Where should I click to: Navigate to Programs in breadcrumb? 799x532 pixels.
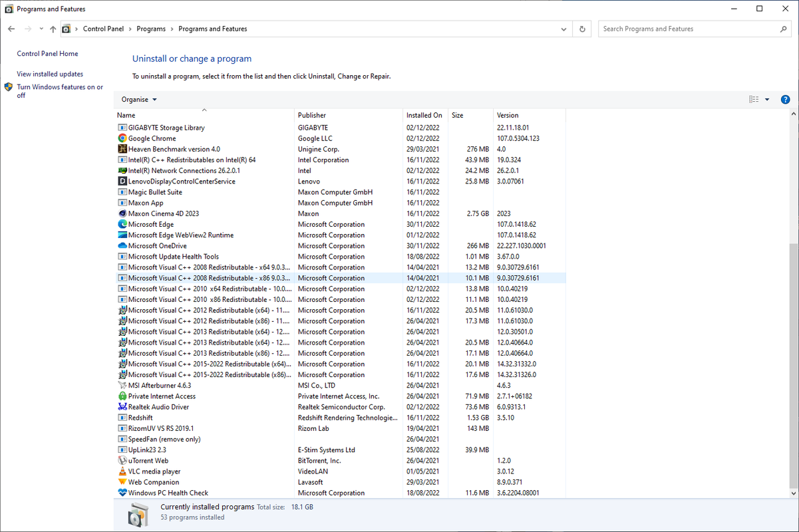coord(151,29)
